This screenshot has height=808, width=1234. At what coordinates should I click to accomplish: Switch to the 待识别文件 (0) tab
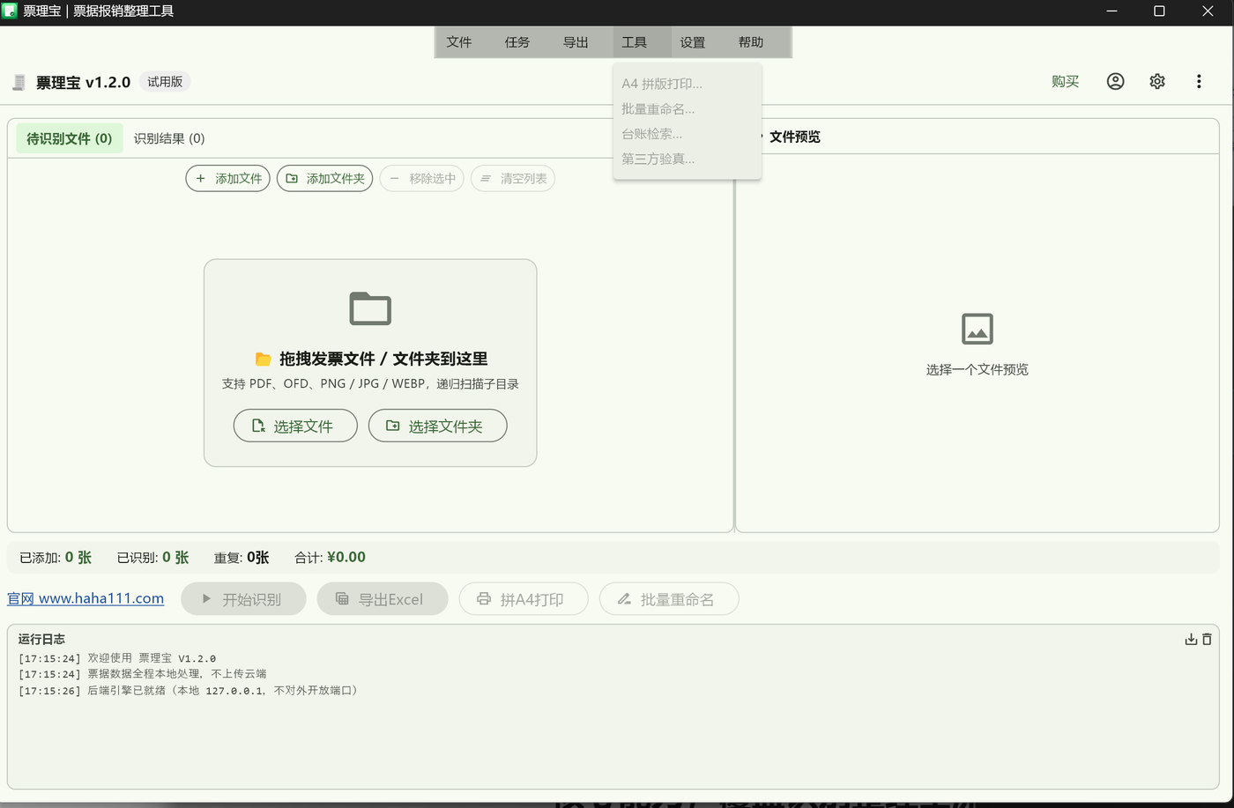[70, 138]
